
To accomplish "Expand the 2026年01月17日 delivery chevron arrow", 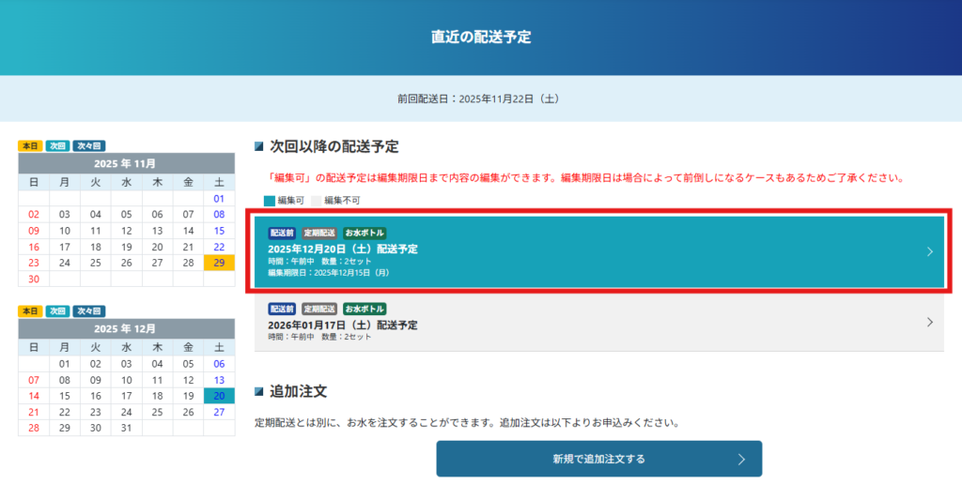I will click(x=929, y=322).
